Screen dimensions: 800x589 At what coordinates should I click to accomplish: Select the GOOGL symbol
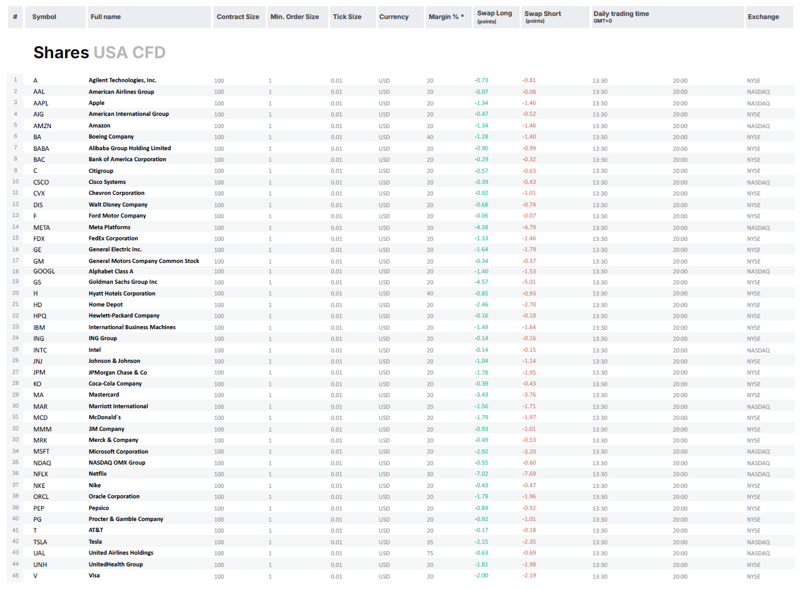click(44, 272)
